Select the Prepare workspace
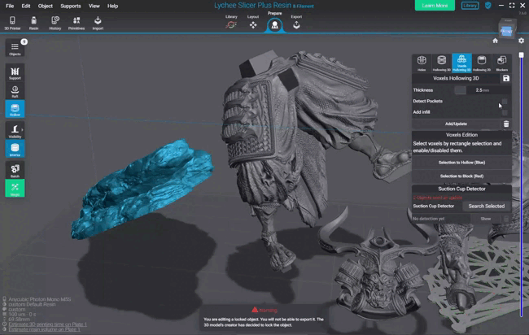 [x=274, y=22]
